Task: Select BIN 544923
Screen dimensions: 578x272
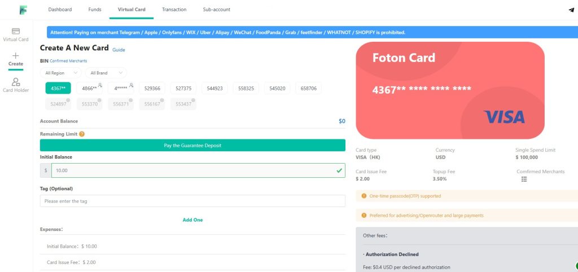Action: pyautogui.click(x=214, y=89)
